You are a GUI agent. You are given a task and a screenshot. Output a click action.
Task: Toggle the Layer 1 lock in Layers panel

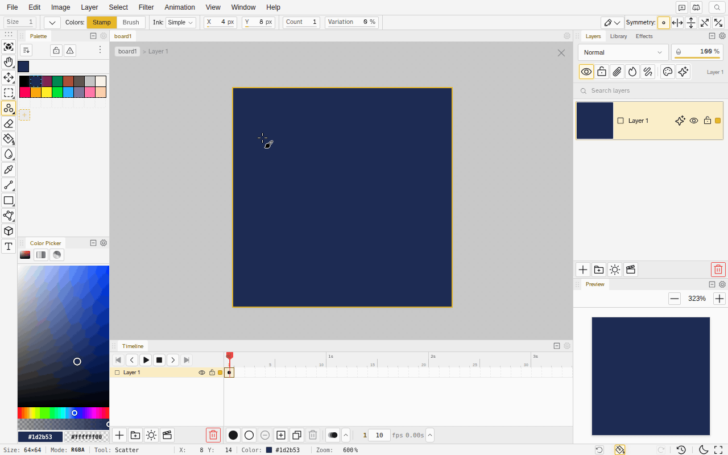[708, 121]
